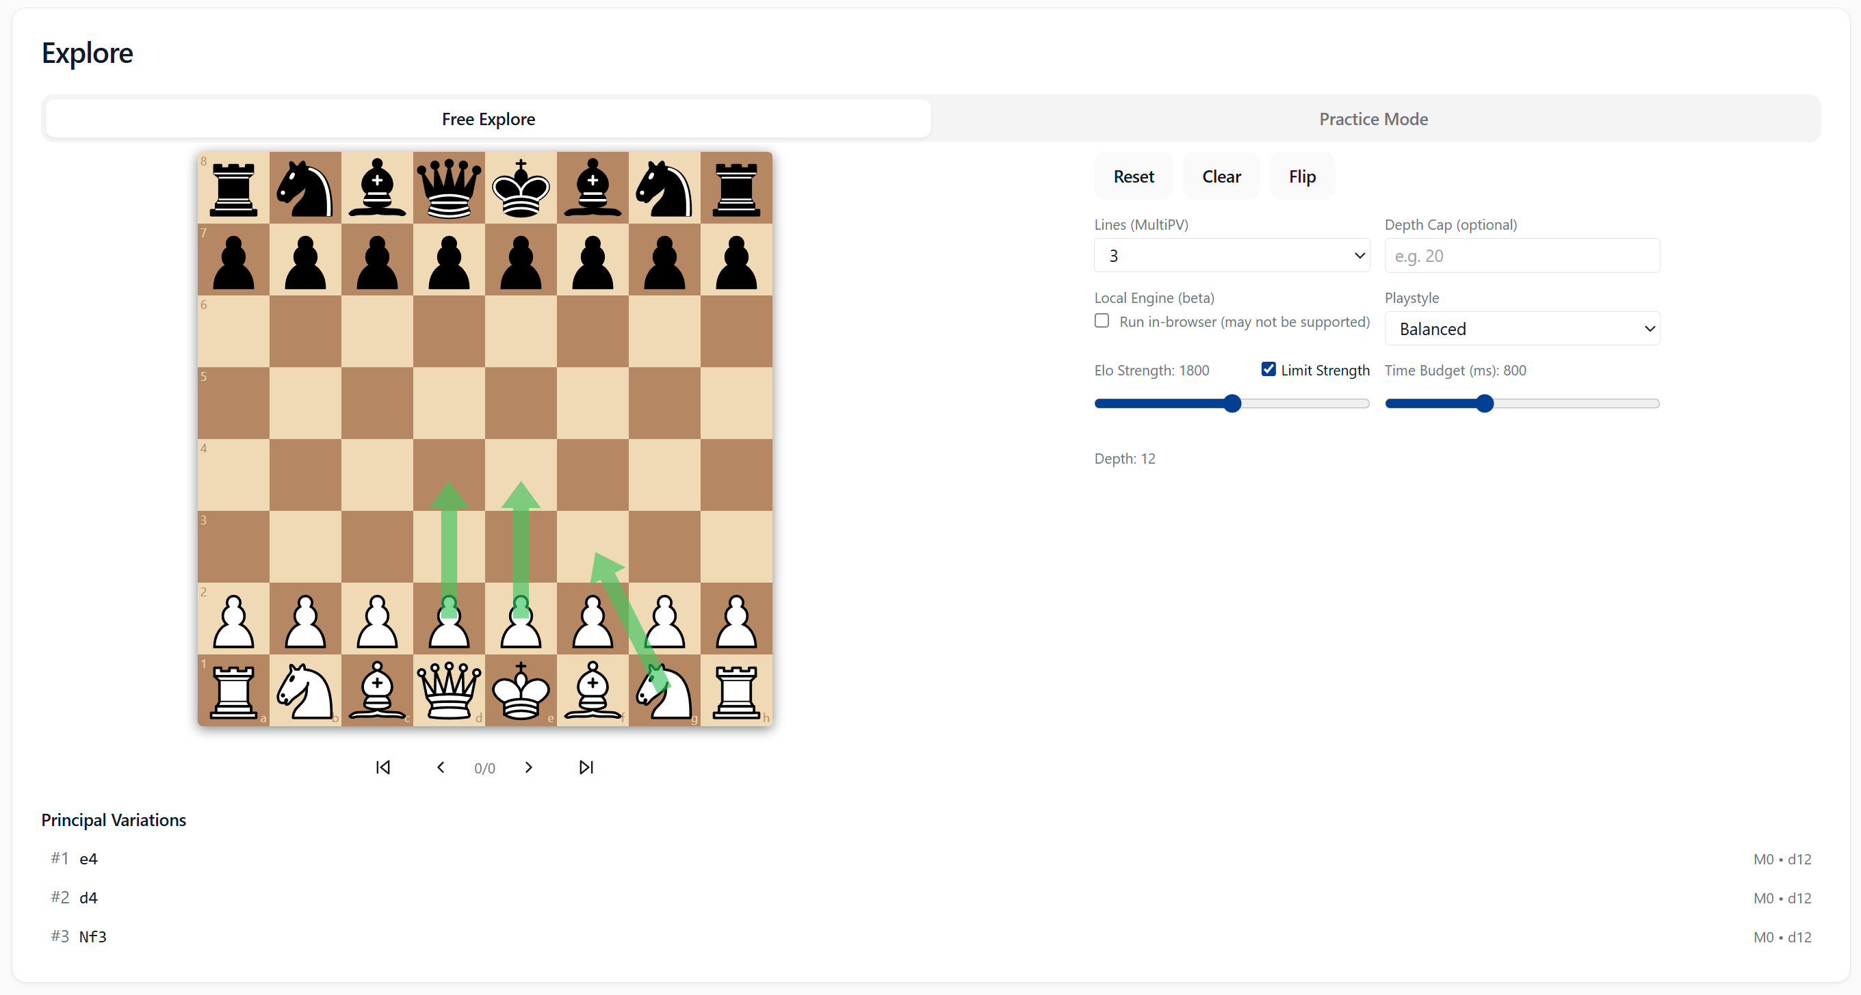Click the black king on e8
The height and width of the screenshot is (995, 1861).
520,188
